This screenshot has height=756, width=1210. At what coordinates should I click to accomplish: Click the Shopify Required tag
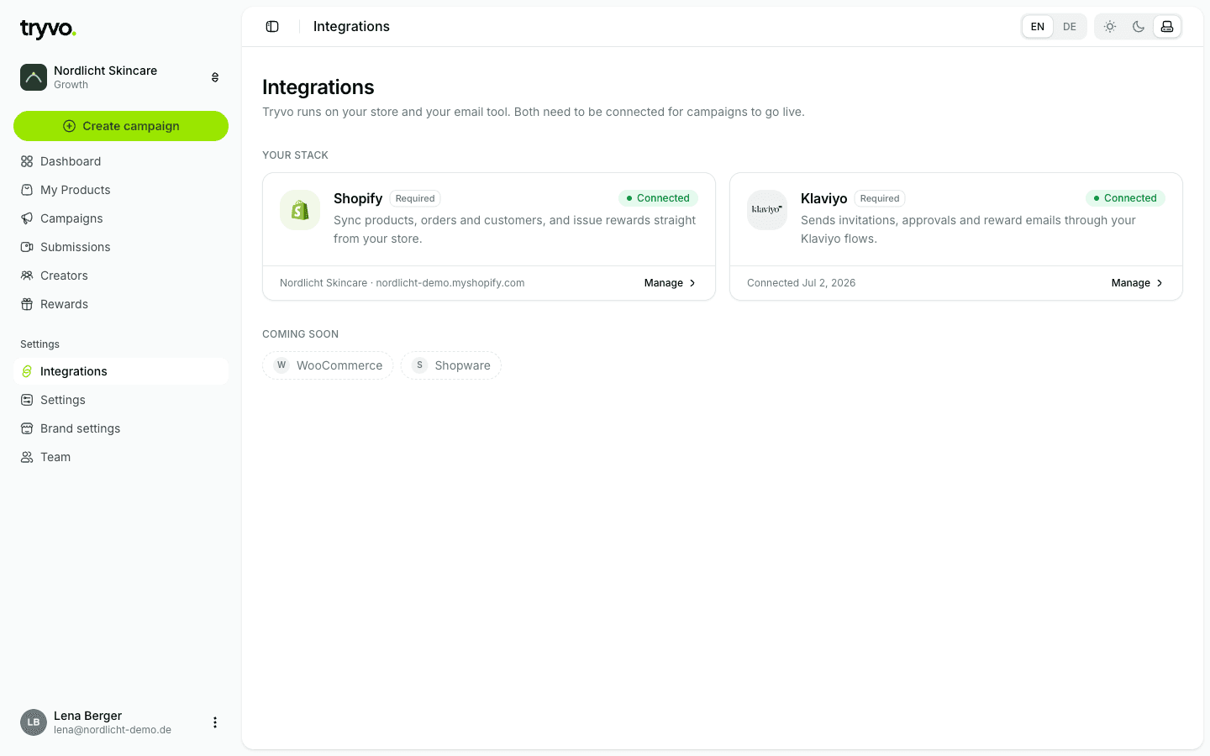point(415,199)
